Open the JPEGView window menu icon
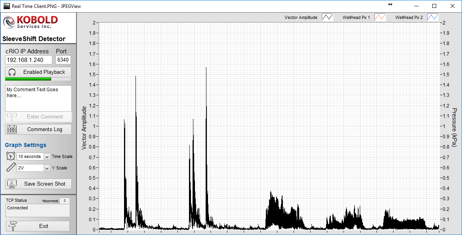 coord(6,6)
